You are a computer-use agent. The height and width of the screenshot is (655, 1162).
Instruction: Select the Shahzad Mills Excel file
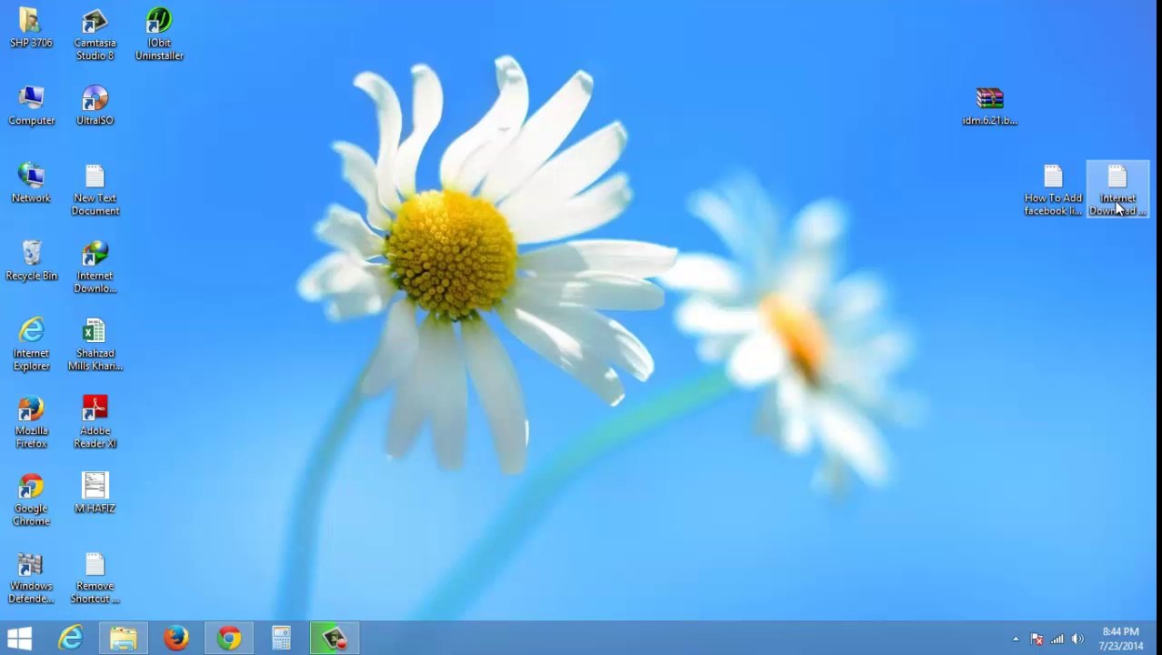coord(95,345)
